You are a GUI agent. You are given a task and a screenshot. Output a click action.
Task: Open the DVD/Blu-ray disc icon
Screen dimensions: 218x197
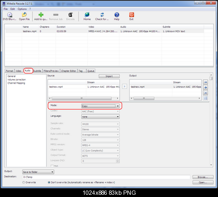[10, 15]
